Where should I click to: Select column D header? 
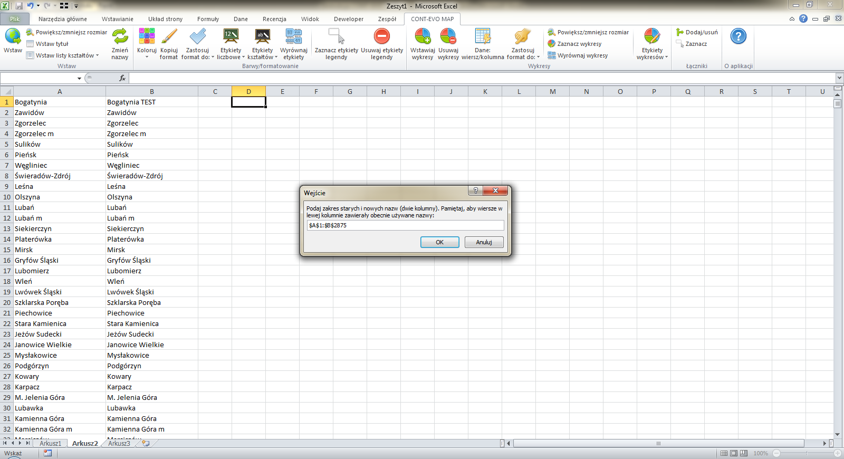248,91
